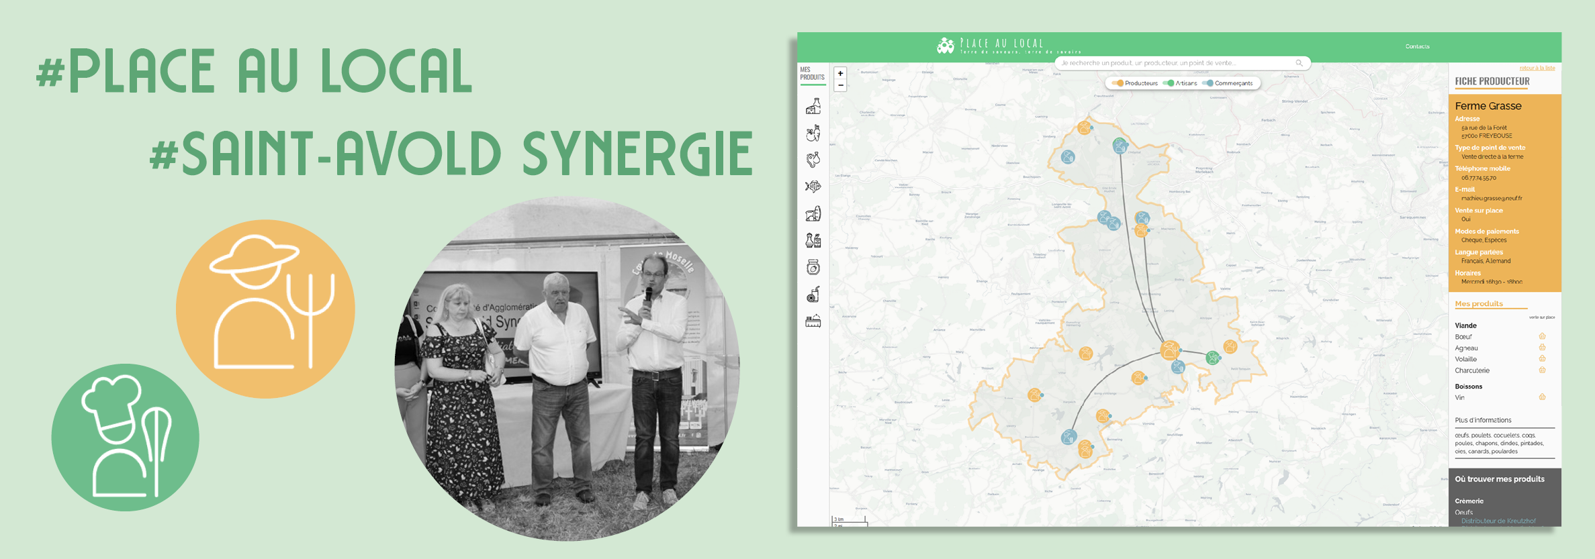The image size is (1595, 559).
Task: Click the westernmost orange producer marker
Action: [1035, 395]
